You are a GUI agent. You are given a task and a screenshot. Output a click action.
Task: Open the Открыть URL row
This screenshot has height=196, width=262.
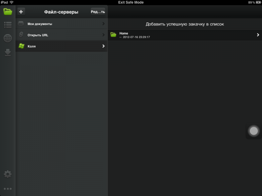62,35
